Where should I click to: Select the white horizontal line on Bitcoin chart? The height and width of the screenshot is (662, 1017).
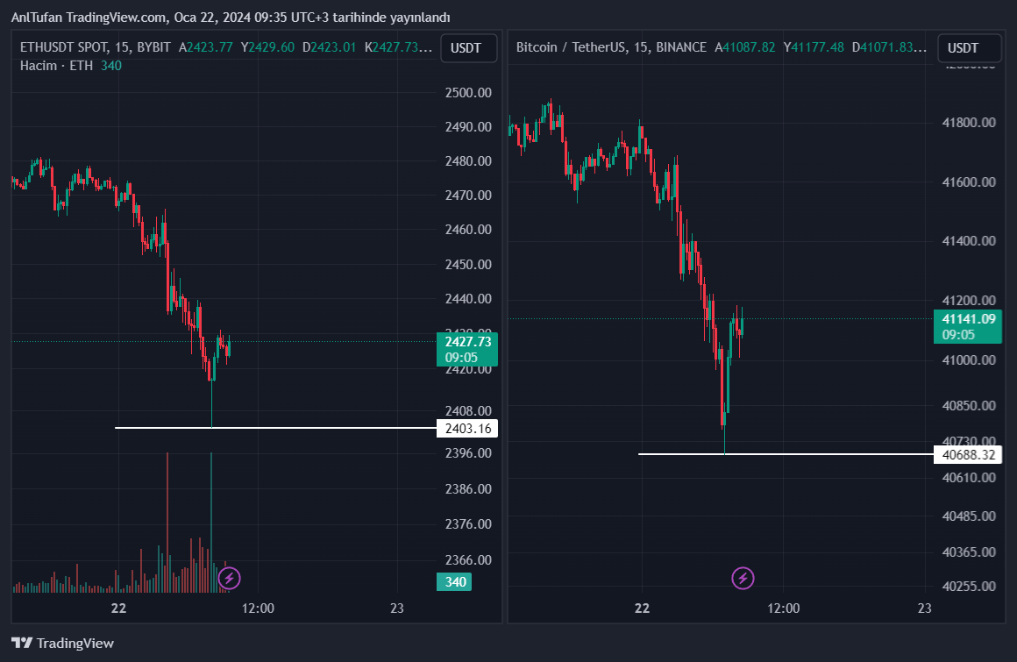click(x=789, y=454)
